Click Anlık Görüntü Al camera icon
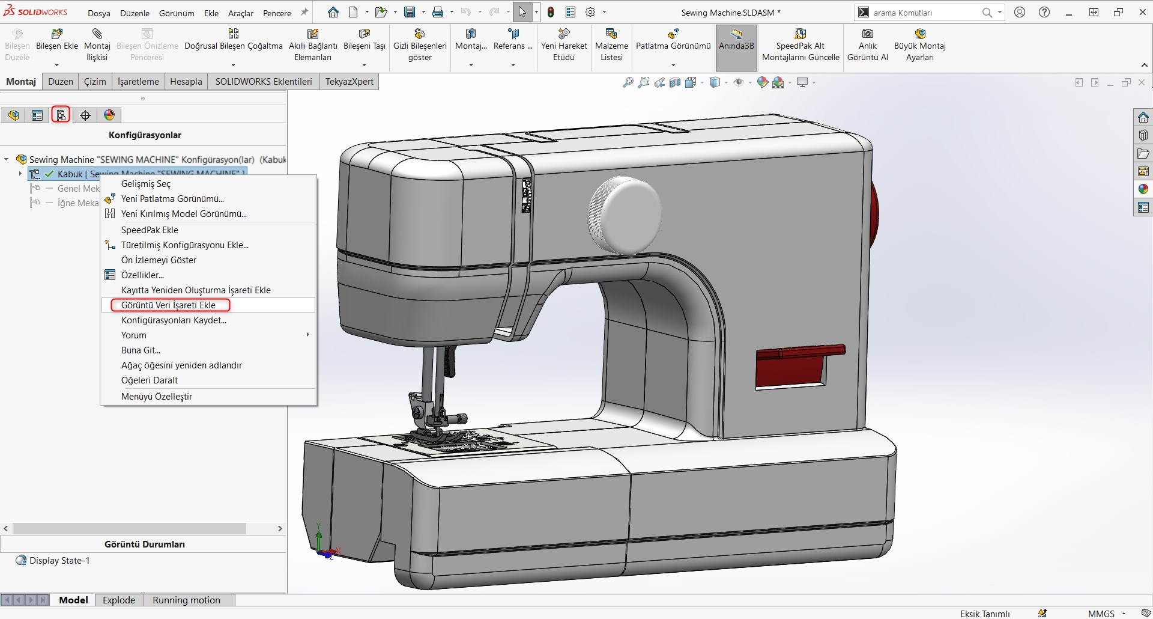 click(x=868, y=34)
